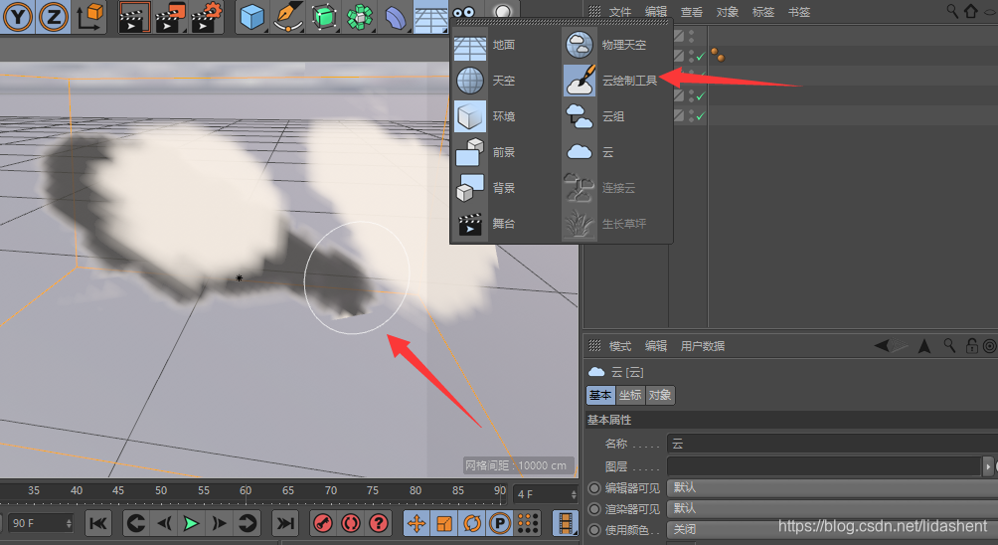Open the object manager 对象 menu
Viewport: 998px width, 545px height.
[727, 12]
